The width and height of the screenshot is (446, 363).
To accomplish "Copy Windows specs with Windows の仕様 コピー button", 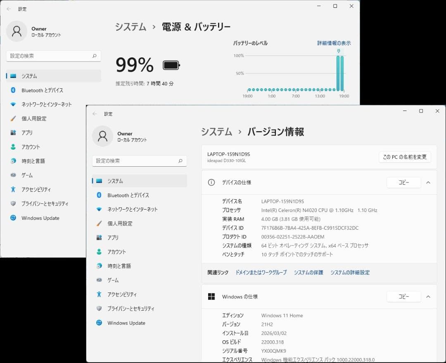I will click(403, 297).
